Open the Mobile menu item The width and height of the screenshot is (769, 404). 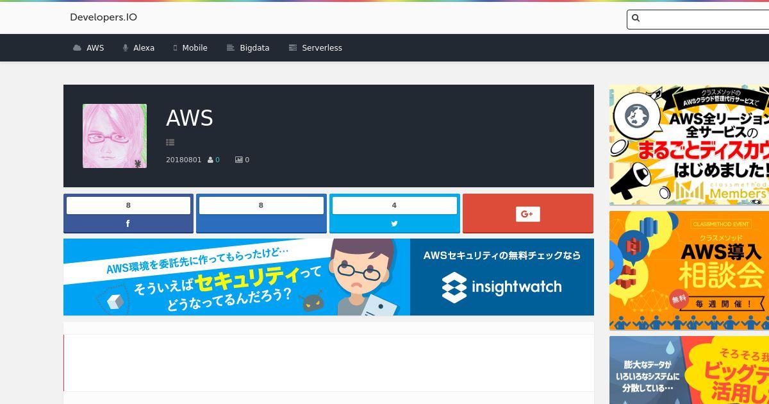[190, 48]
